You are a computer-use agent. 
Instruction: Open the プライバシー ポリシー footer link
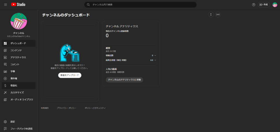[66, 108]
